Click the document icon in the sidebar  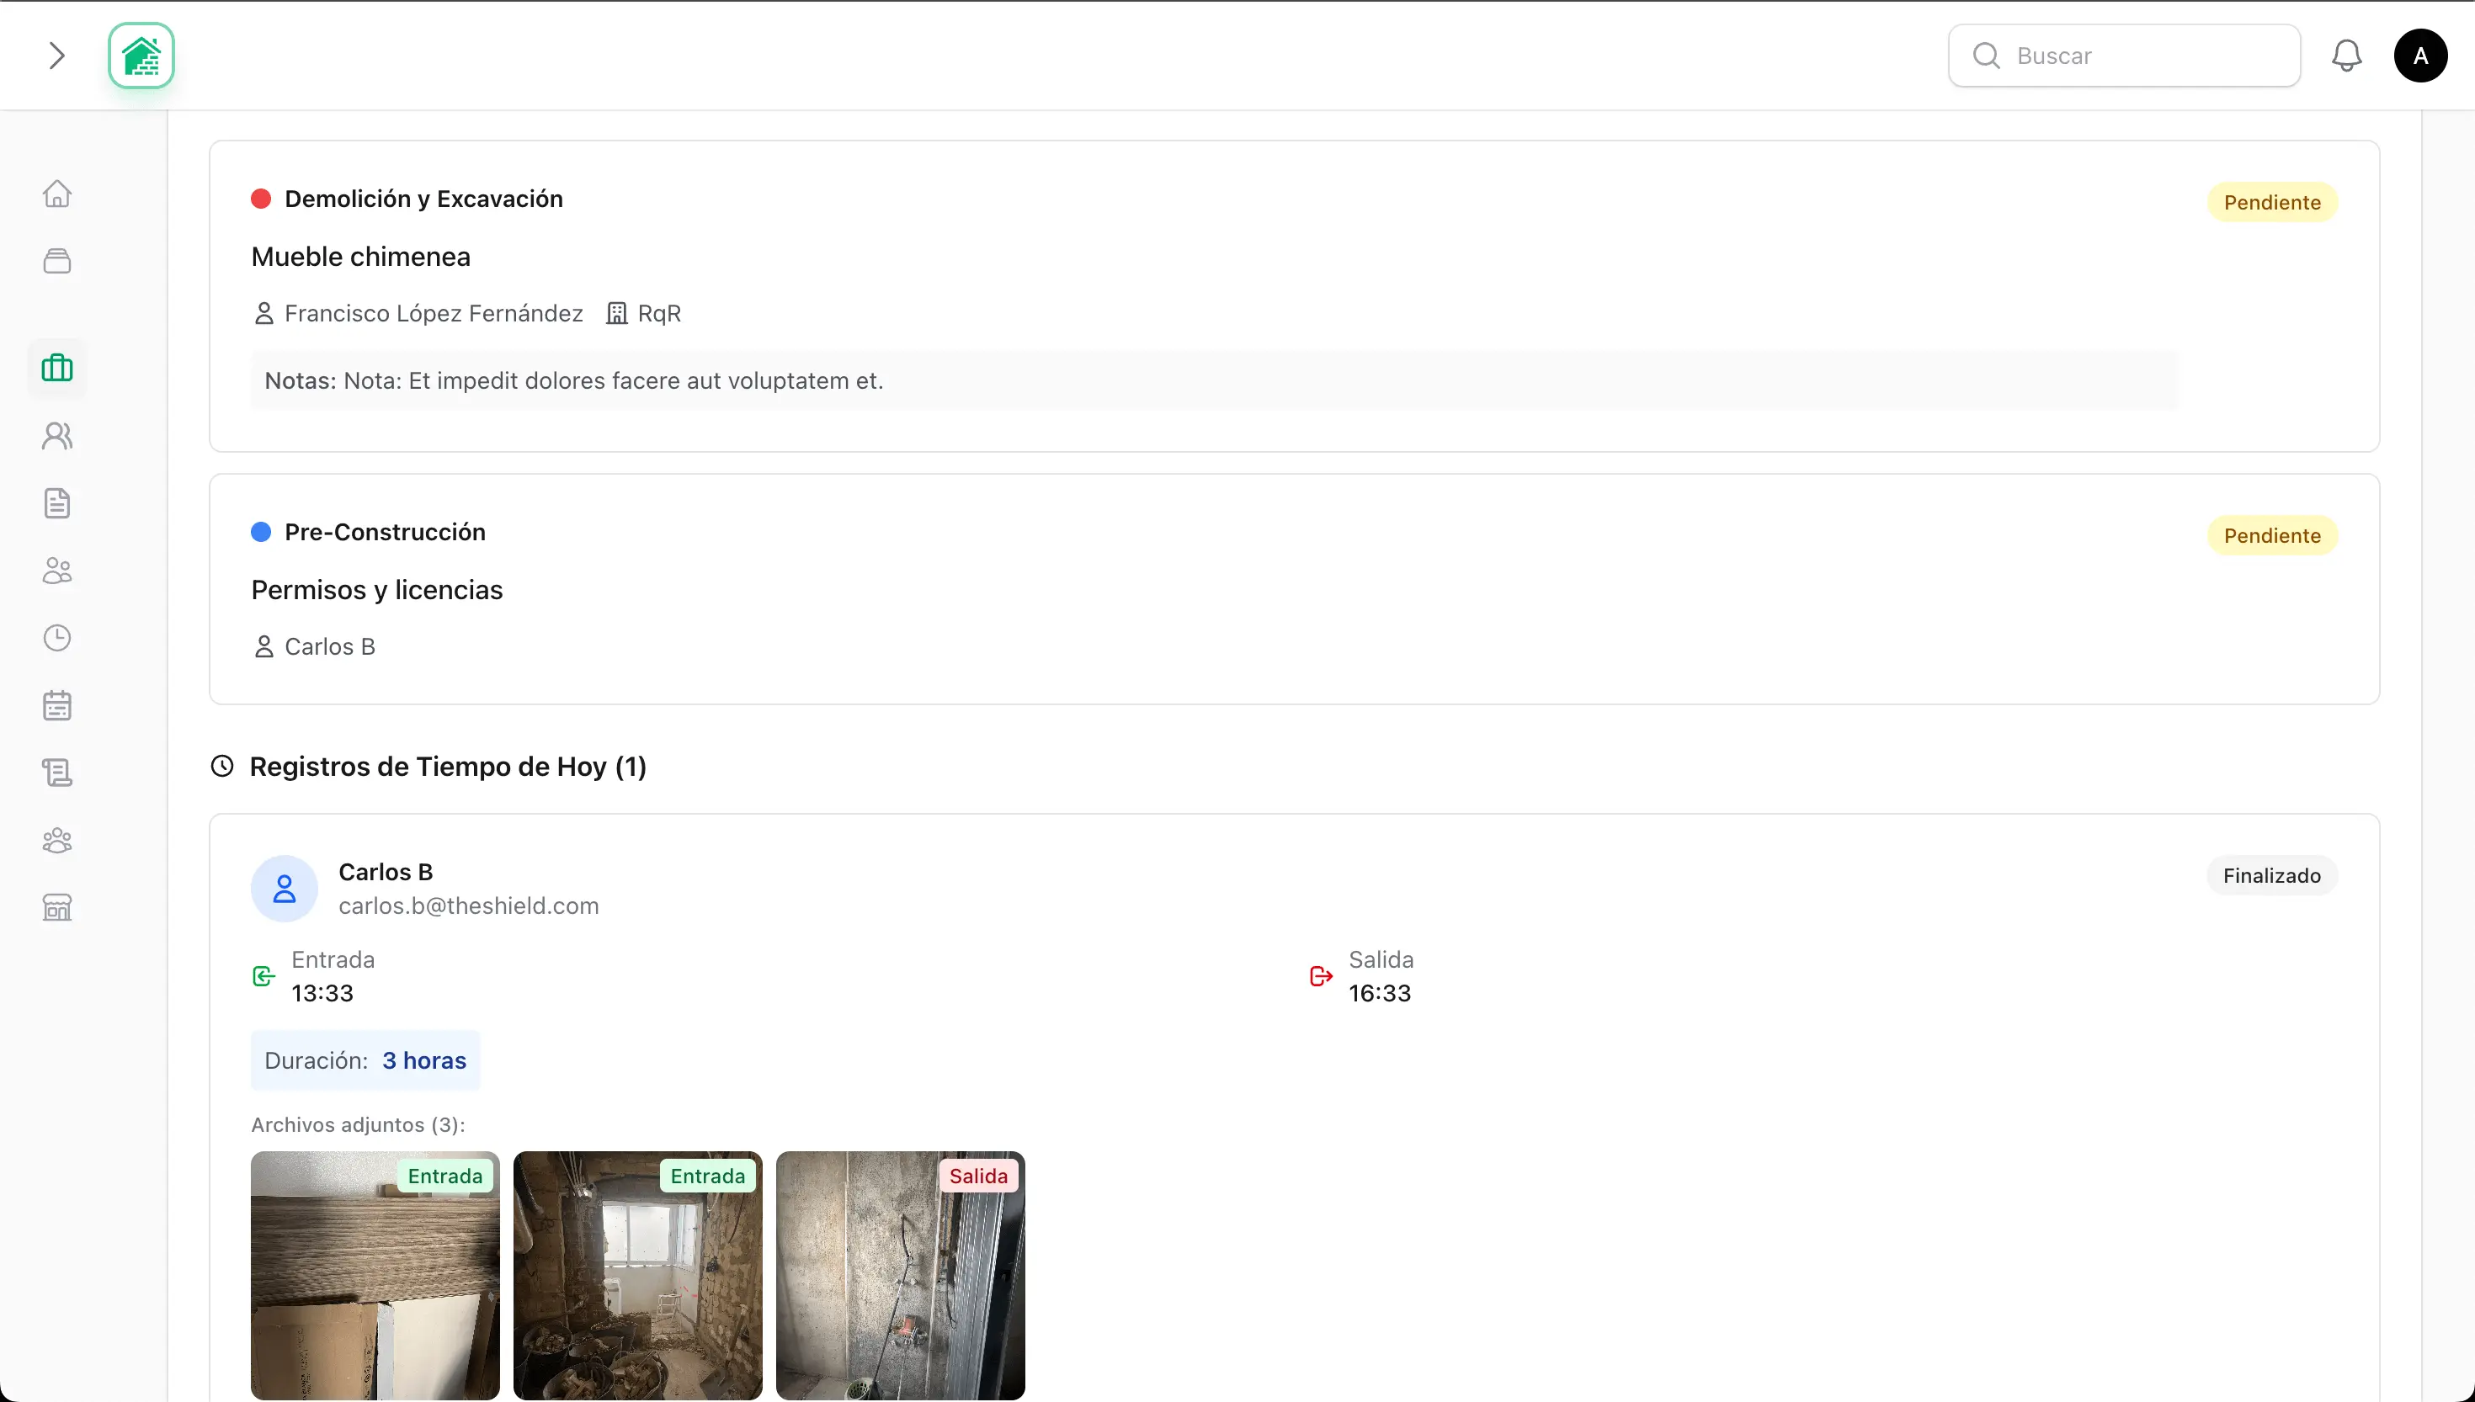click(x=56, y=502)
